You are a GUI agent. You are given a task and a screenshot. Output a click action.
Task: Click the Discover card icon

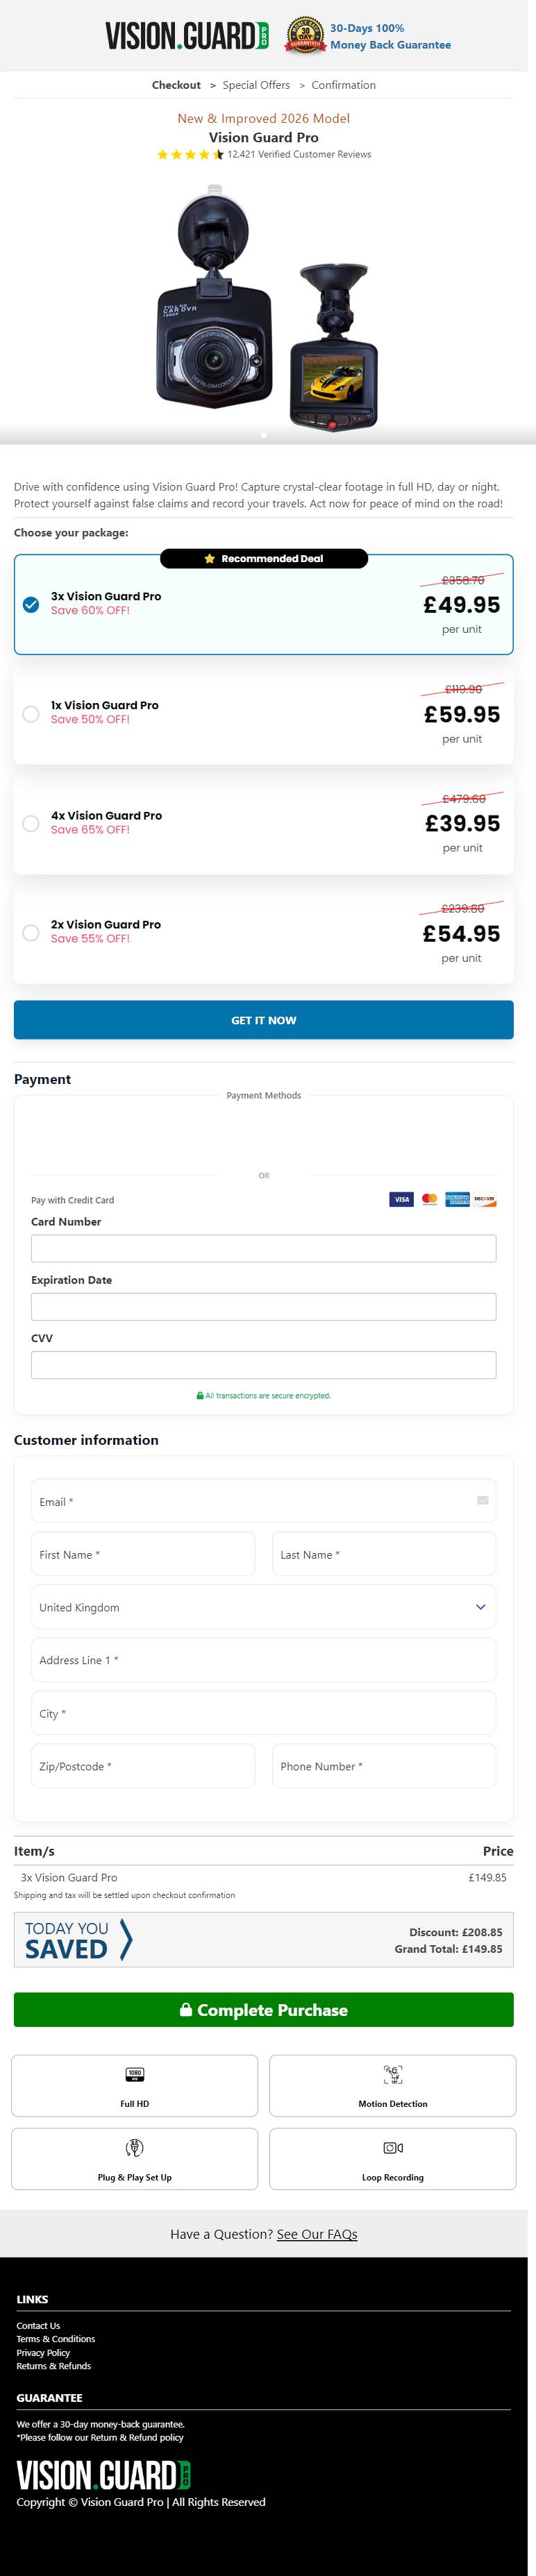(485, 1199)
